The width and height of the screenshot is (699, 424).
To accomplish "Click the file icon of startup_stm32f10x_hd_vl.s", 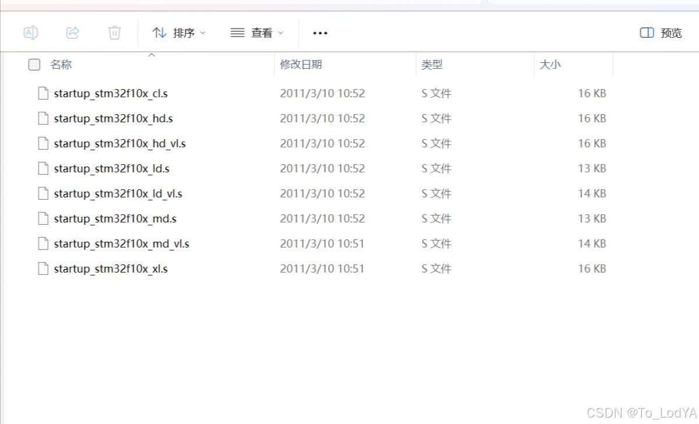I will (x=43, y=143).
